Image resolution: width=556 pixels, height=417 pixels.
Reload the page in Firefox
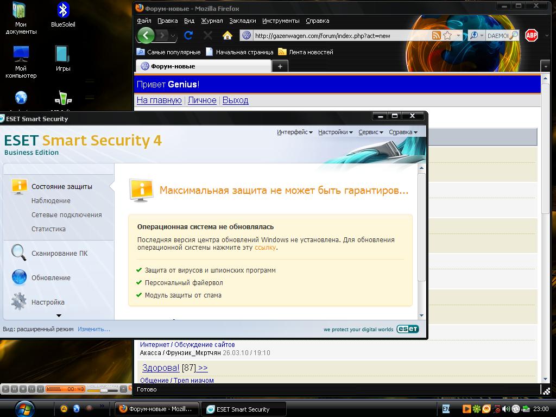point(188,35)
